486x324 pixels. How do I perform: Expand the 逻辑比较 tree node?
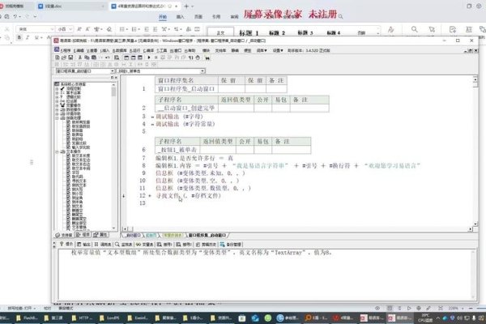point(57,97)
